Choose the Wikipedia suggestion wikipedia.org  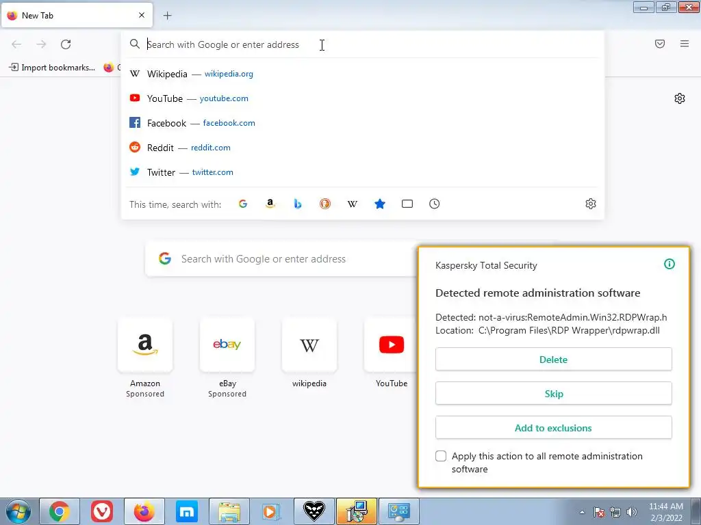pyautogui.click(x=363, y=74)
